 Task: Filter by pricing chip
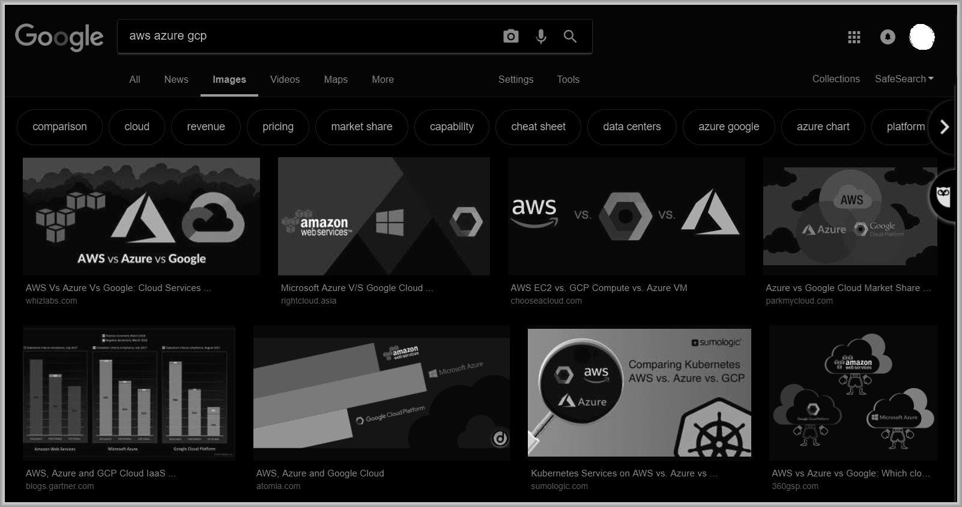[x=278, y=127]
